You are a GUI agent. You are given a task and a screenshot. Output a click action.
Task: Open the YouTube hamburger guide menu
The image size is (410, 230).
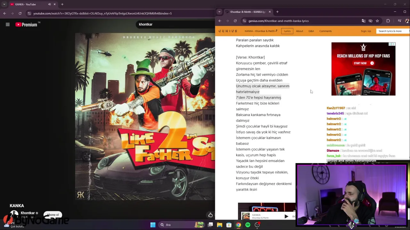point(8,24)
